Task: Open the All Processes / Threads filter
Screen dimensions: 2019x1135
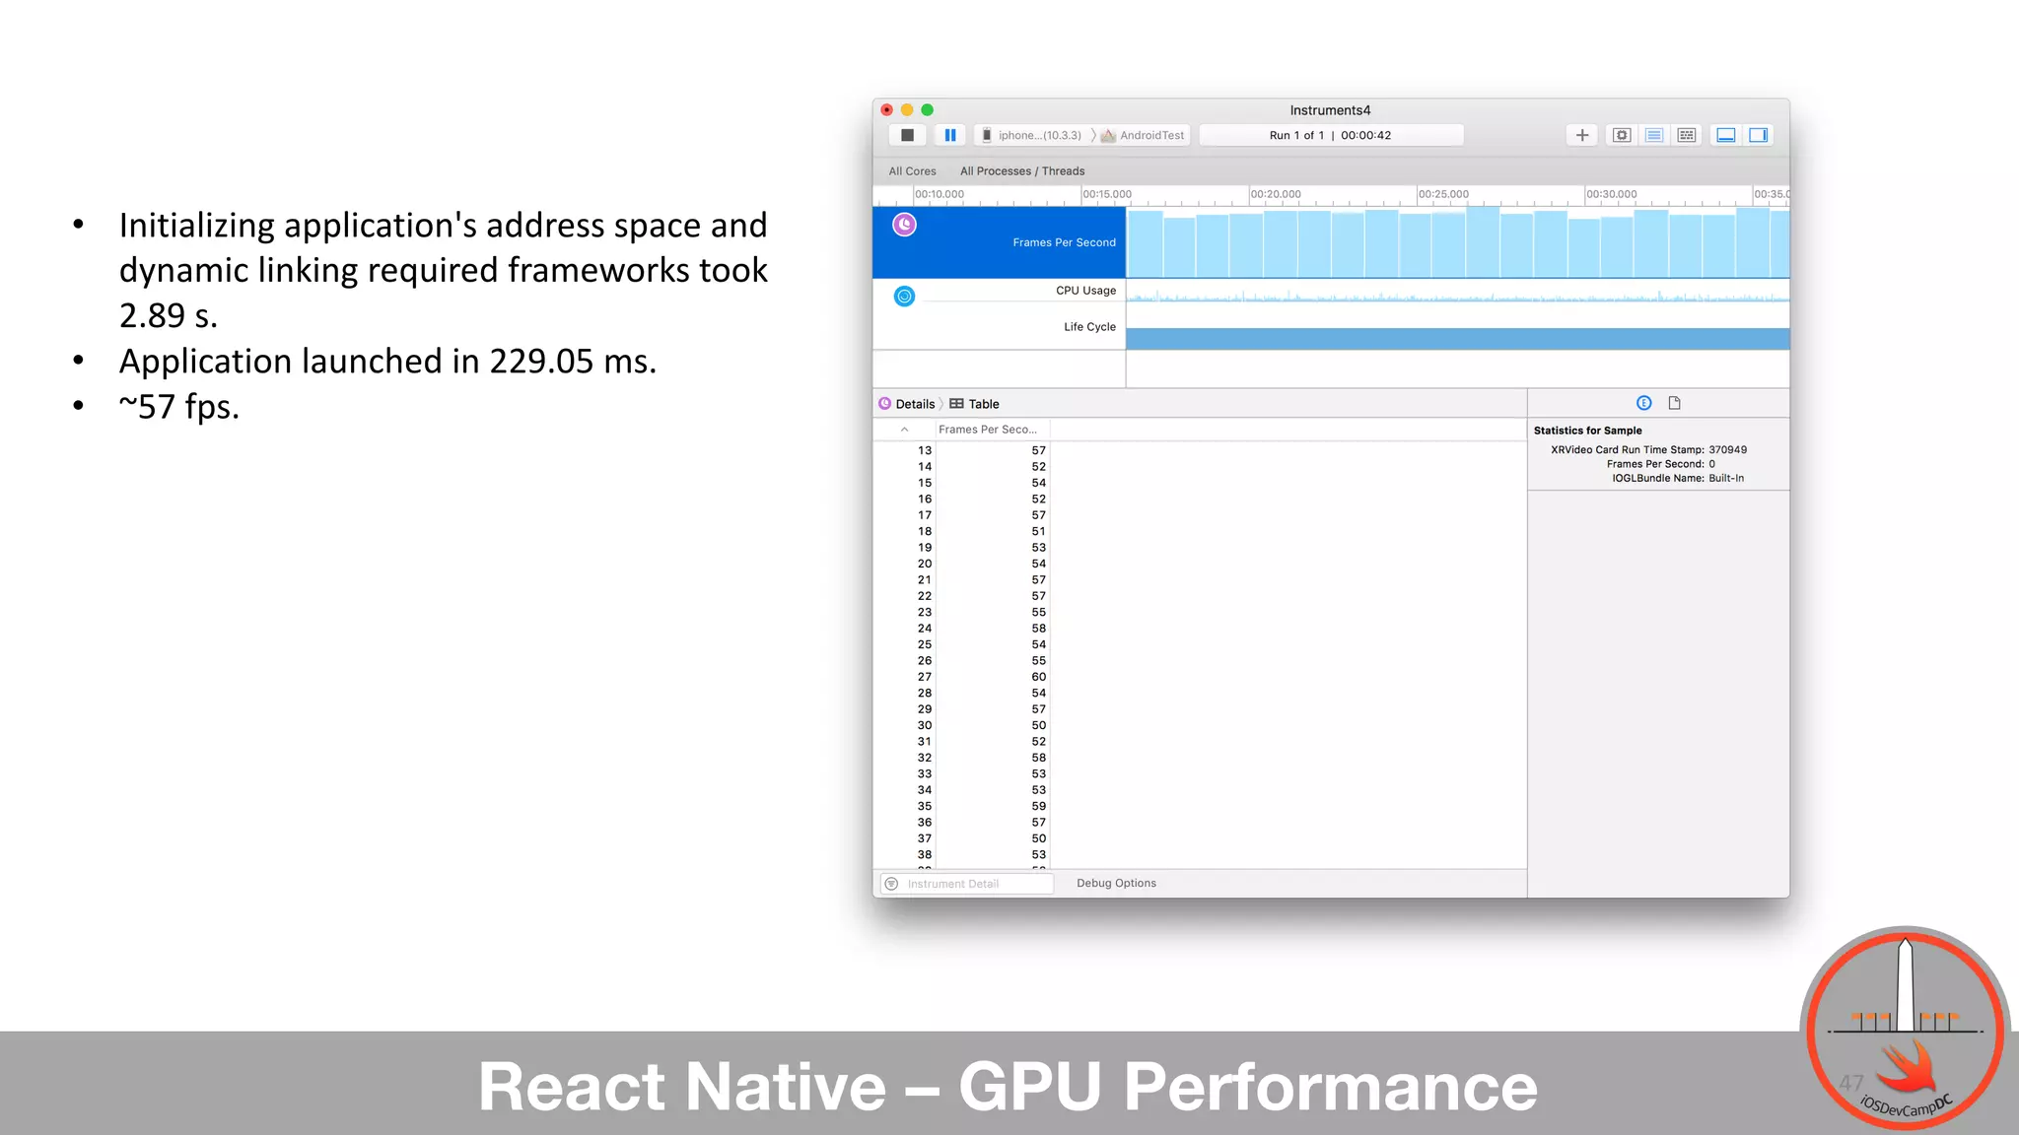Action: tap(1022, 171)
